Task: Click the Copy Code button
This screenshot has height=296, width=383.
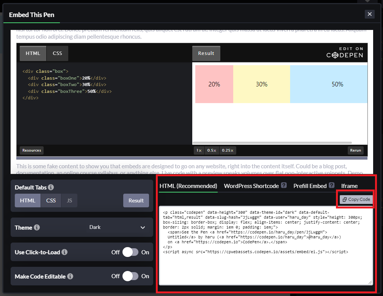Action: pyautogui.click(x=356, y=199)
